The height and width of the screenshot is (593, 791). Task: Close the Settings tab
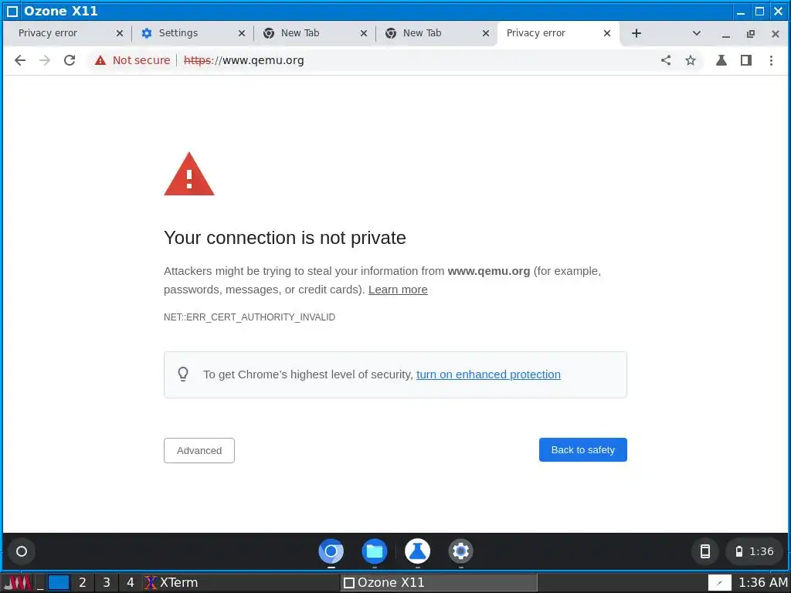242,33
